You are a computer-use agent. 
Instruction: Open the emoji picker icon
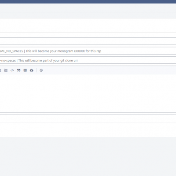(41, 70)
